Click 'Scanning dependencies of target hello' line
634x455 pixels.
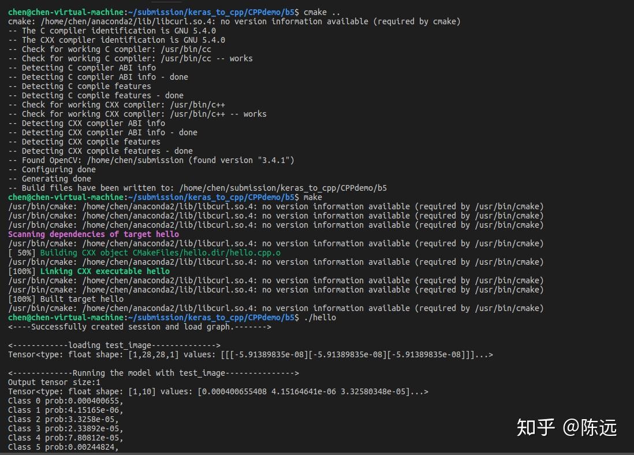pos(94,234)
